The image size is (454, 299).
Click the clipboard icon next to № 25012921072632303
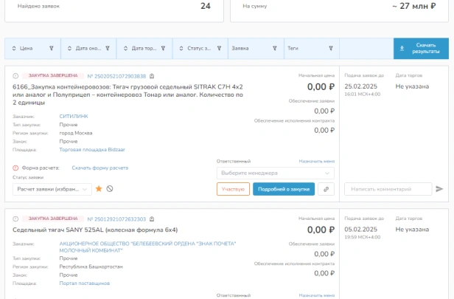(x=152, y=219)
